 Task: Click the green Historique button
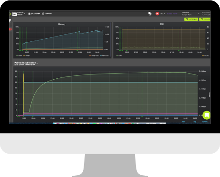pyautogui.click(x=191, y=19)
